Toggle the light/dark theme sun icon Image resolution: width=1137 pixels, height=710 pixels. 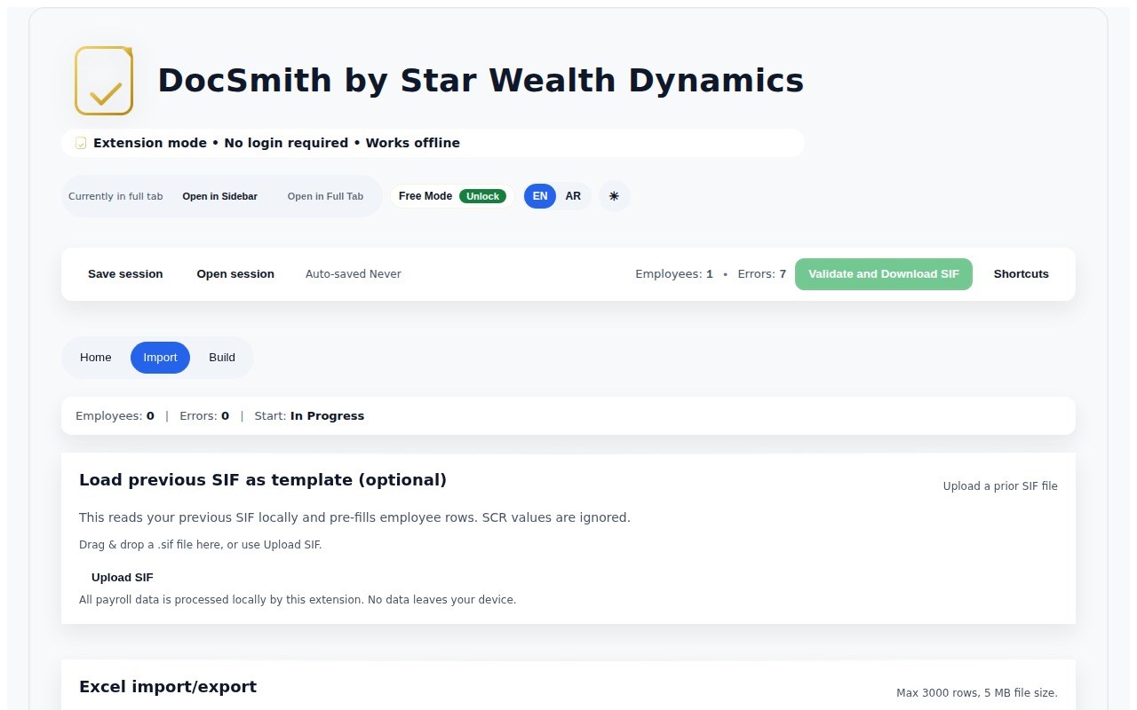click(x=614, y=196)
